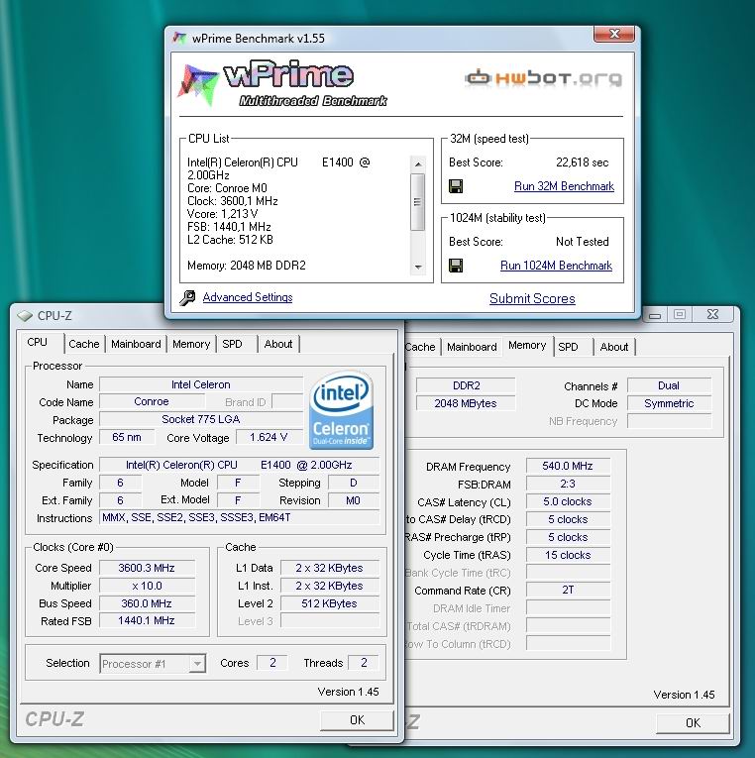Click the FSB:DRAM ratio value 2:3
Screen dimensions: 755x758
pos(568,484)
